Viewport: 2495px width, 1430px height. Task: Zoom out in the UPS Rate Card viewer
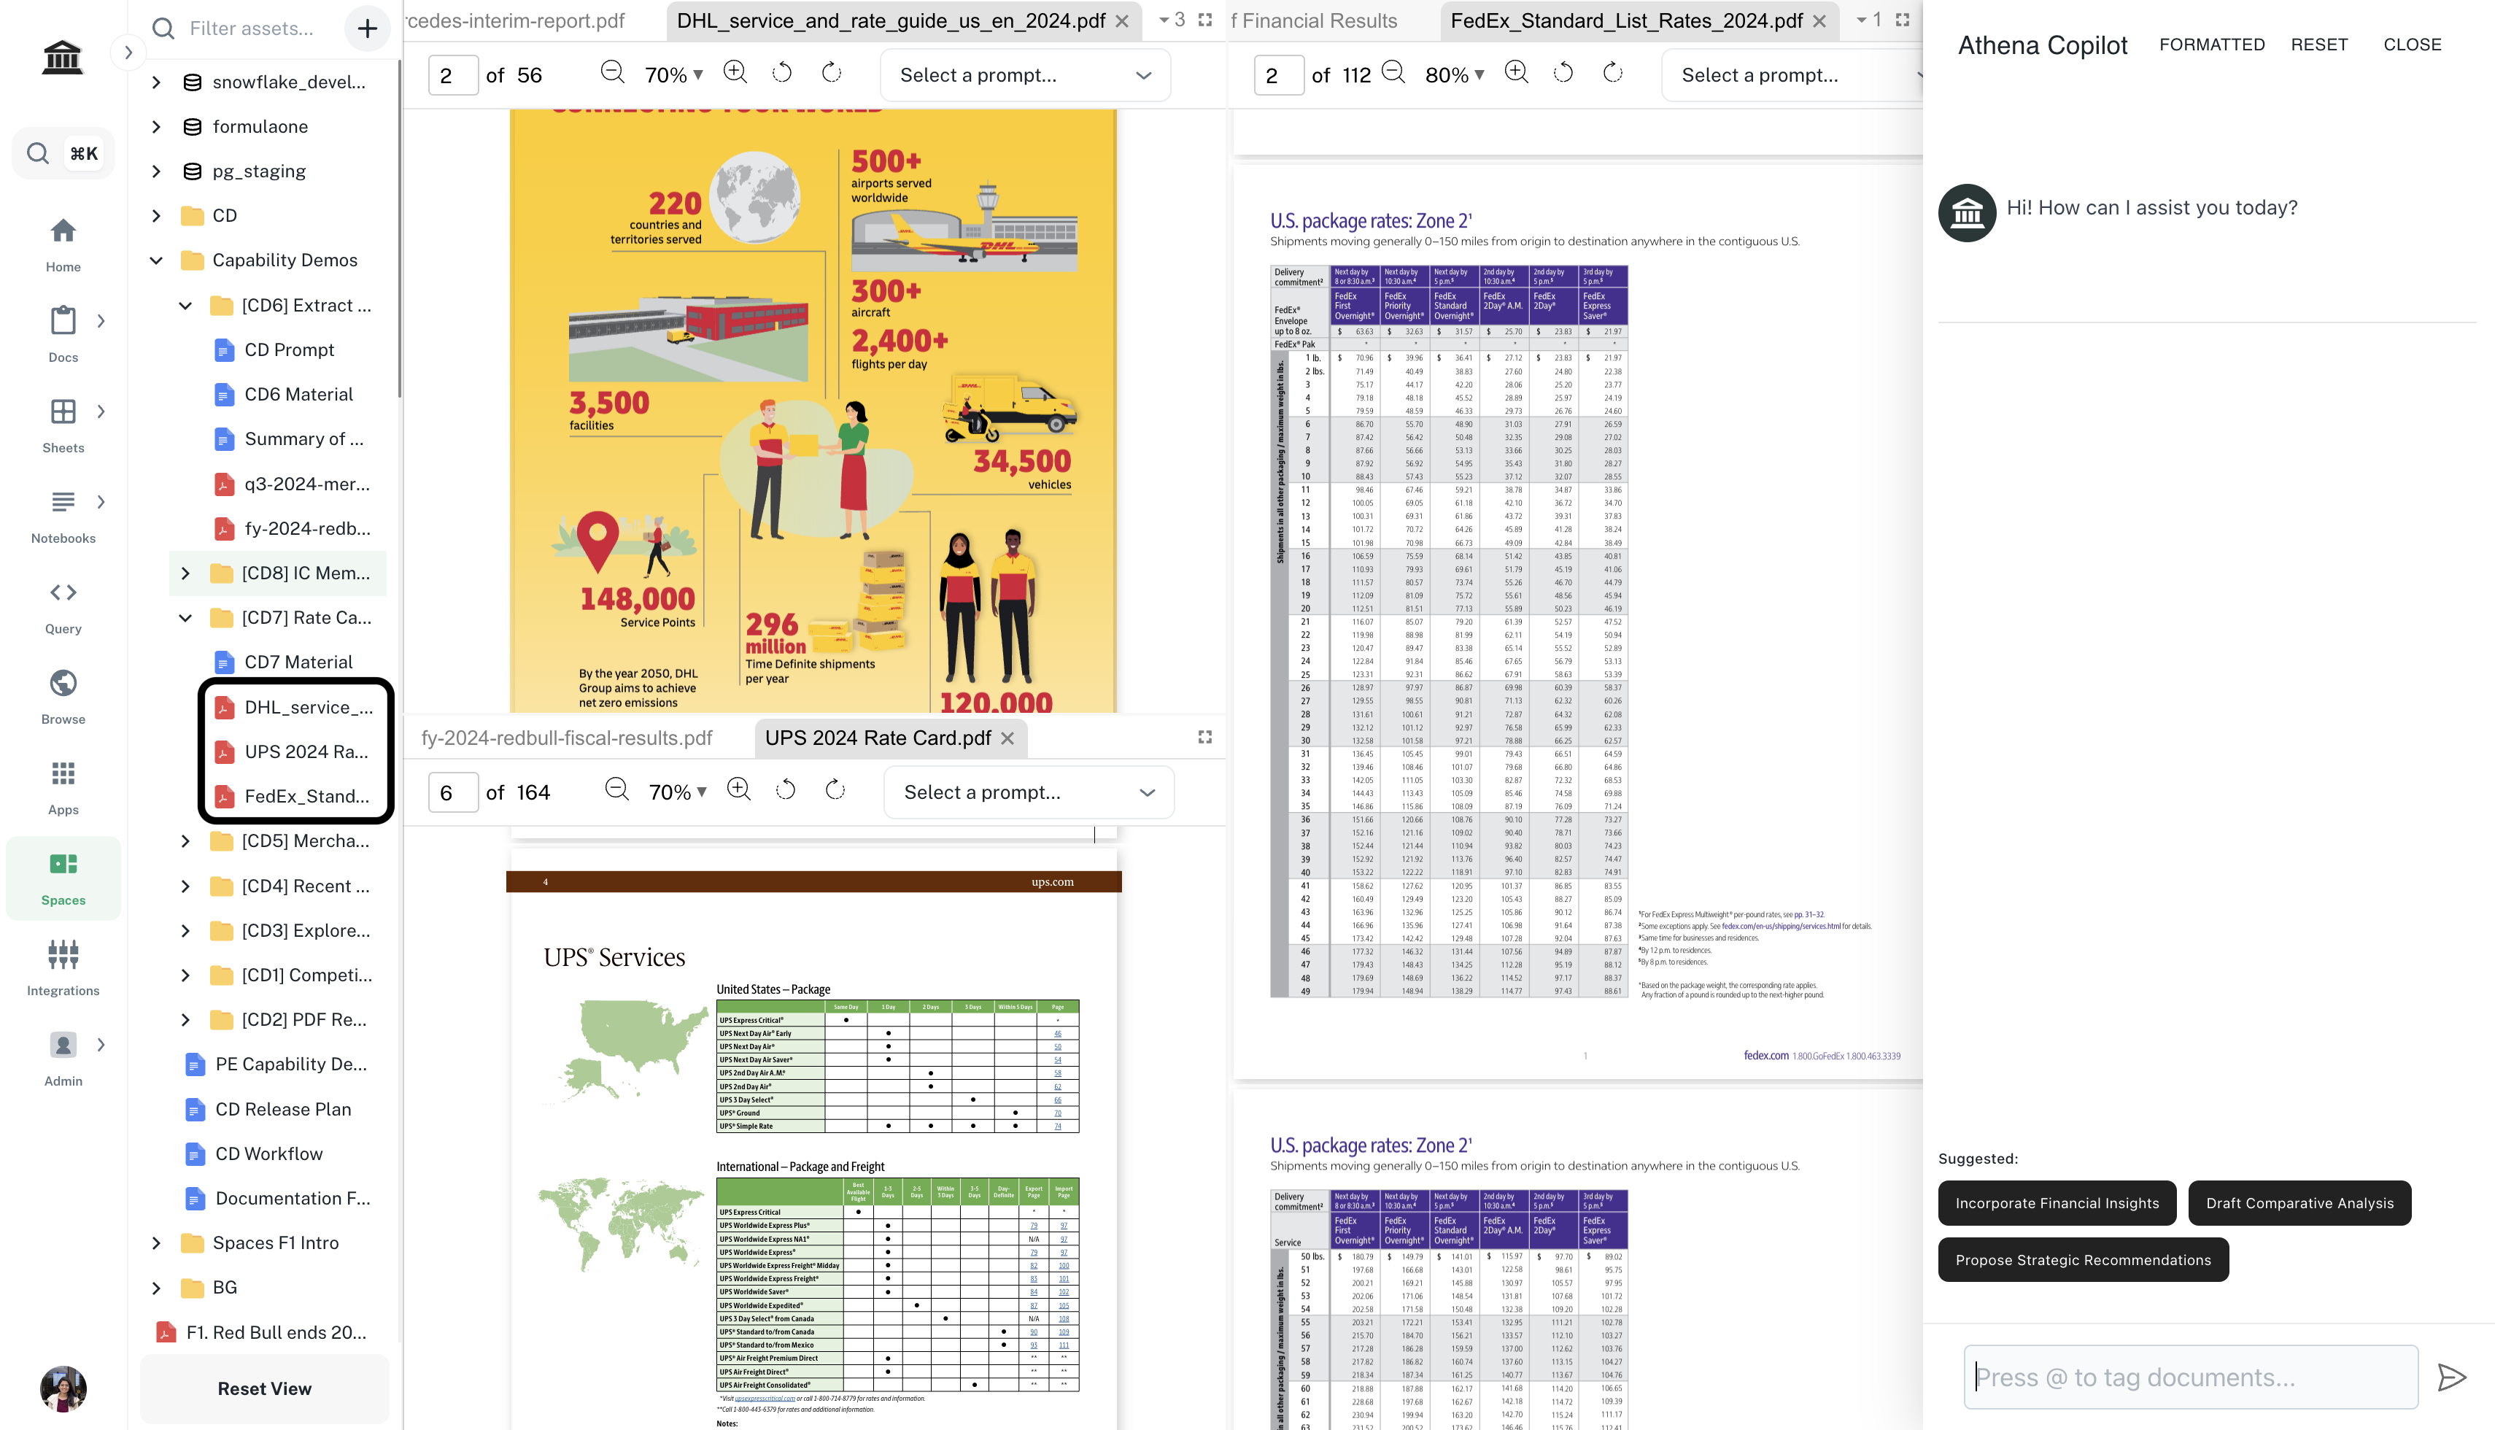point(616,791)
